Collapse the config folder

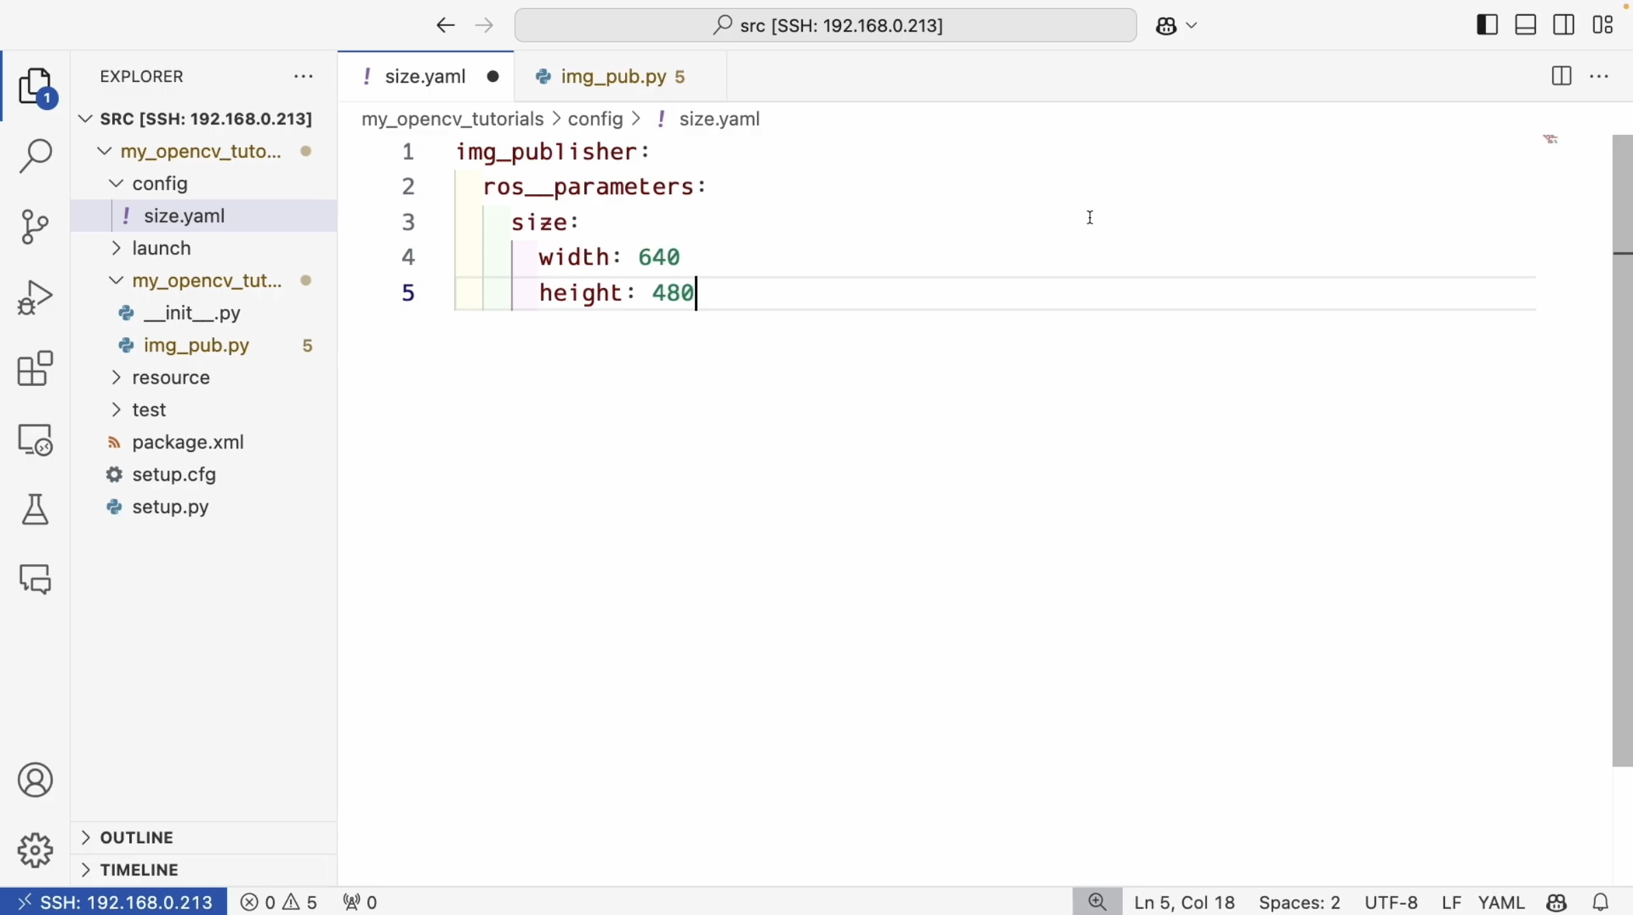[160, 183]
